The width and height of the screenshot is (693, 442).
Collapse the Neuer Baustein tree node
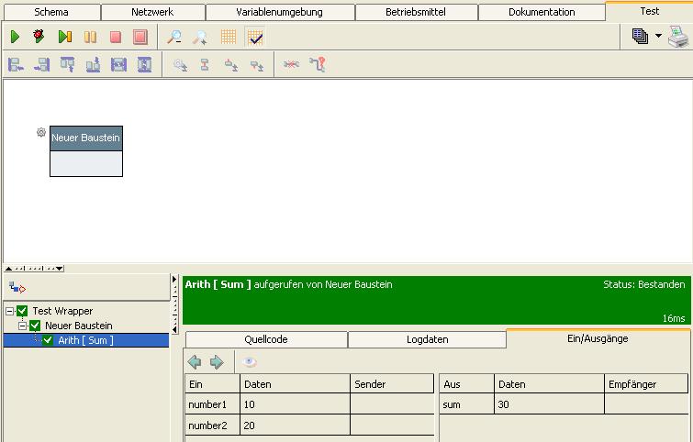[x=22, y=326]
